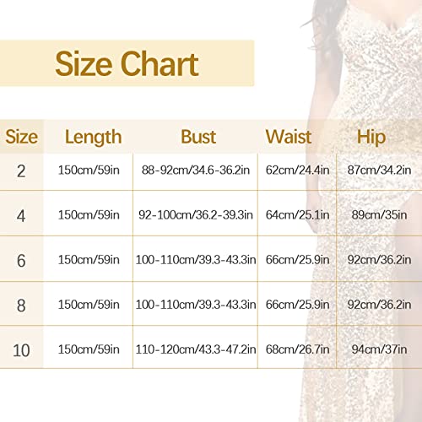This screenshot has height=422, width=422.
Task: Click the bust value "92-100cm/36.2-39.3in"
Action: click(x=196, y=215)
